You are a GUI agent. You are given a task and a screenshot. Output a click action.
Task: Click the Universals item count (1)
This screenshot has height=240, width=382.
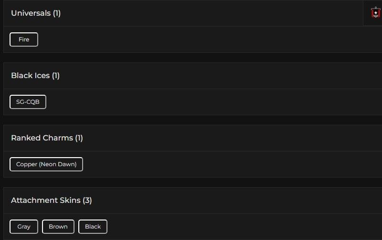tap(57, 13)
